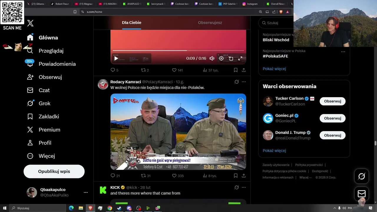
Task: Open more options on KICK post
Action: (x=244, y=188)
